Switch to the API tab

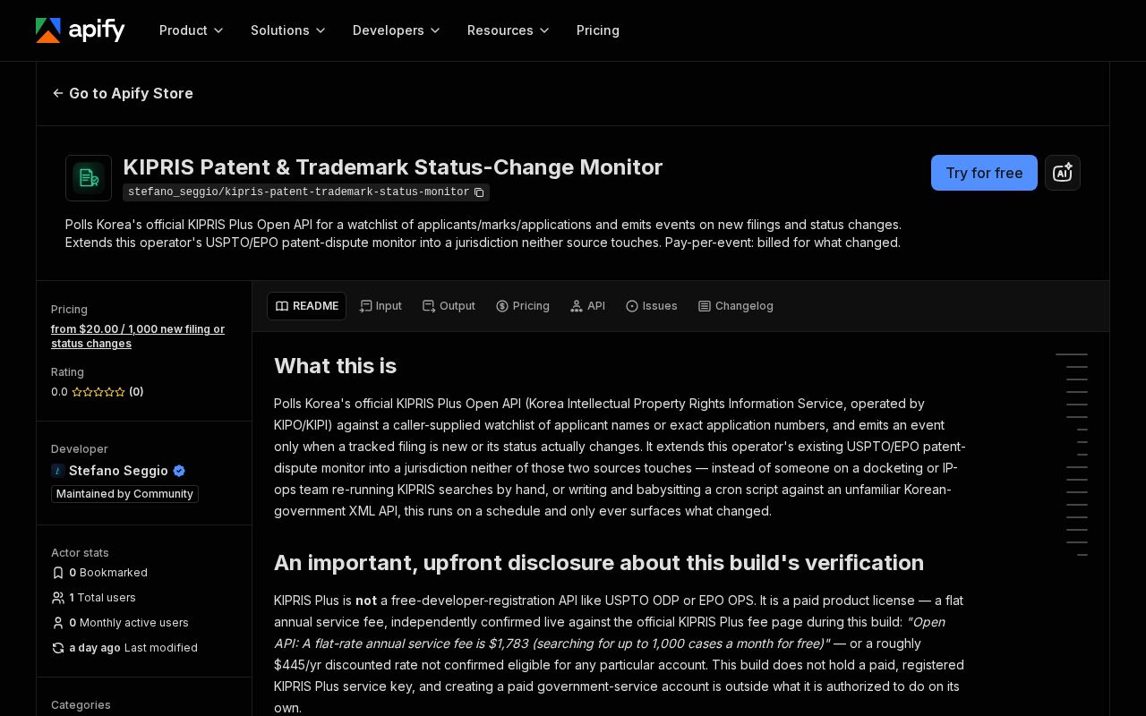[587, 306]
